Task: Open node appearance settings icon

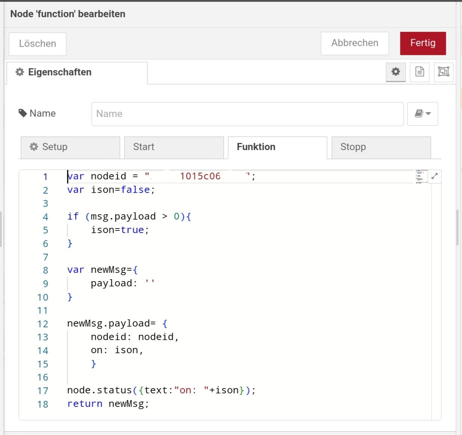Action: tap(444, 72)
